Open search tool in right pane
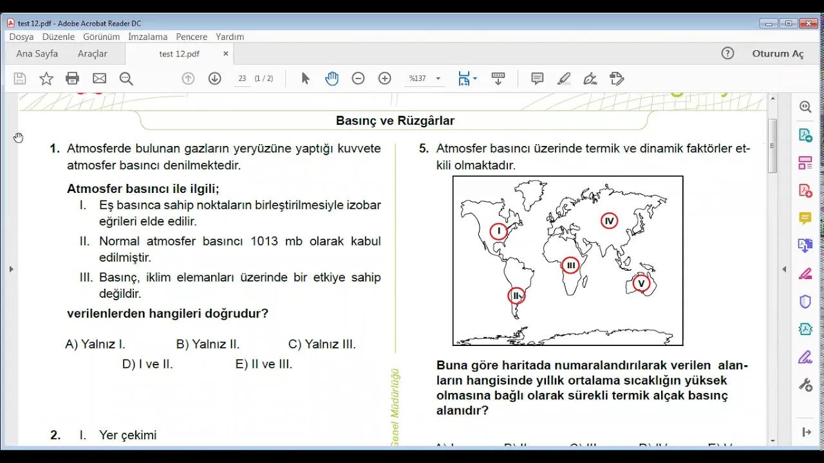Screen dimensions: 824x463 [x=805, y=107]
